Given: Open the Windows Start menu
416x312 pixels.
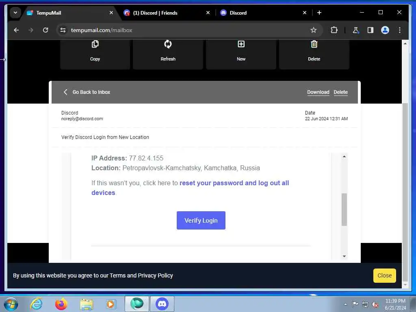Looking at the screenshot, I should pos(11,304).
